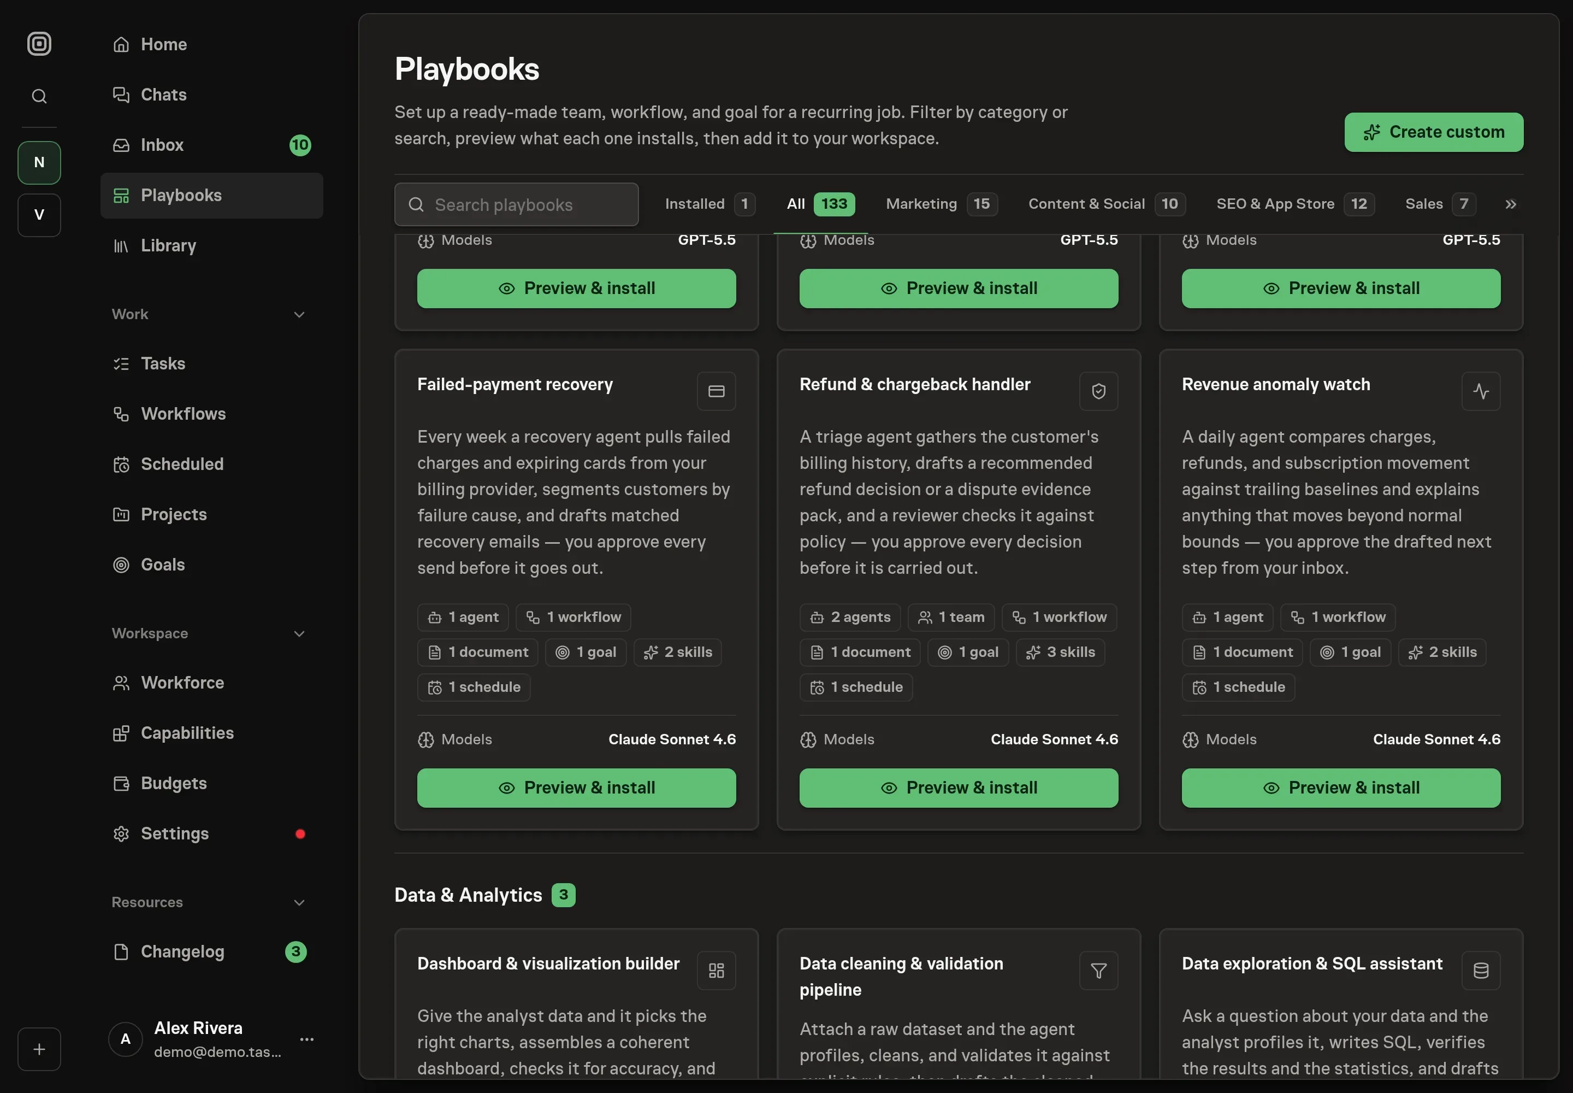Open the Library page
The image size is (1573, 1093).
(211, 246)
